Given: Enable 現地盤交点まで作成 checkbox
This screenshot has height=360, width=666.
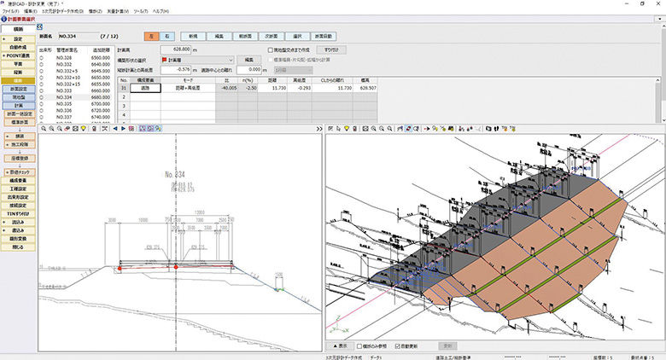Looking at the screenshot, I should (270, 50).
